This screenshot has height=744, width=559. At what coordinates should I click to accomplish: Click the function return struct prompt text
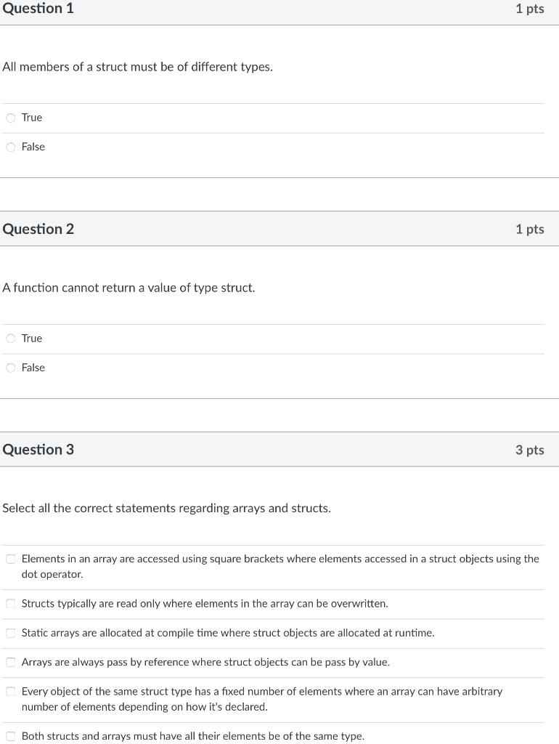click(x=128, y=287)
